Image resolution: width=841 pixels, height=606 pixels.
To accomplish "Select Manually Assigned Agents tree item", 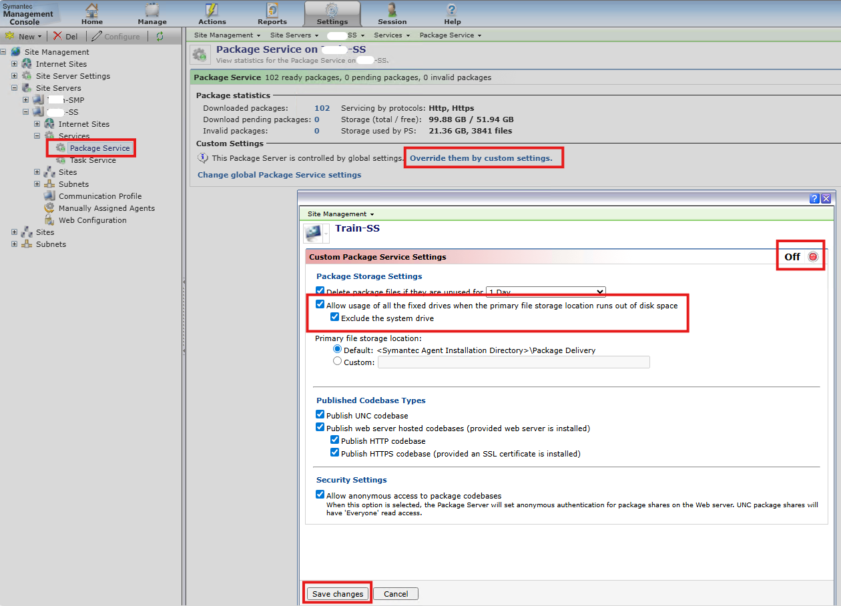I will point(107,208).
